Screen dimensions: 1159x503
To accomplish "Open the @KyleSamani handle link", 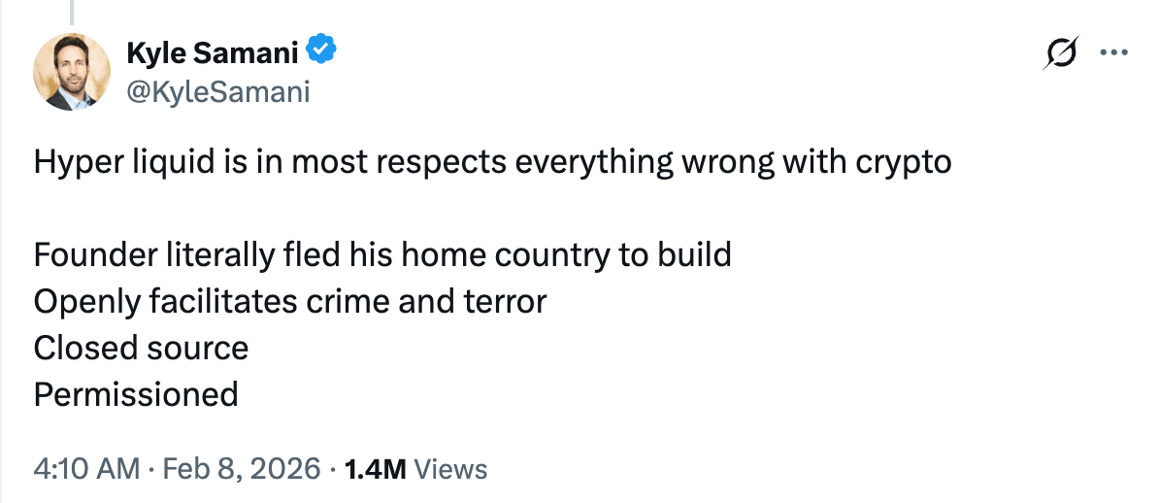I will point(218,92).
